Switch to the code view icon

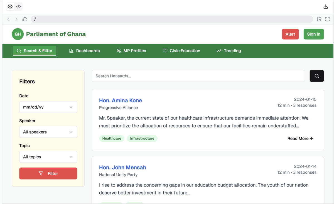18,6
